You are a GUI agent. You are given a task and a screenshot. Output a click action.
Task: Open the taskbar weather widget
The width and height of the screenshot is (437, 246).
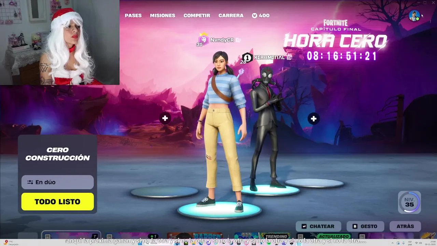point(11,243)
